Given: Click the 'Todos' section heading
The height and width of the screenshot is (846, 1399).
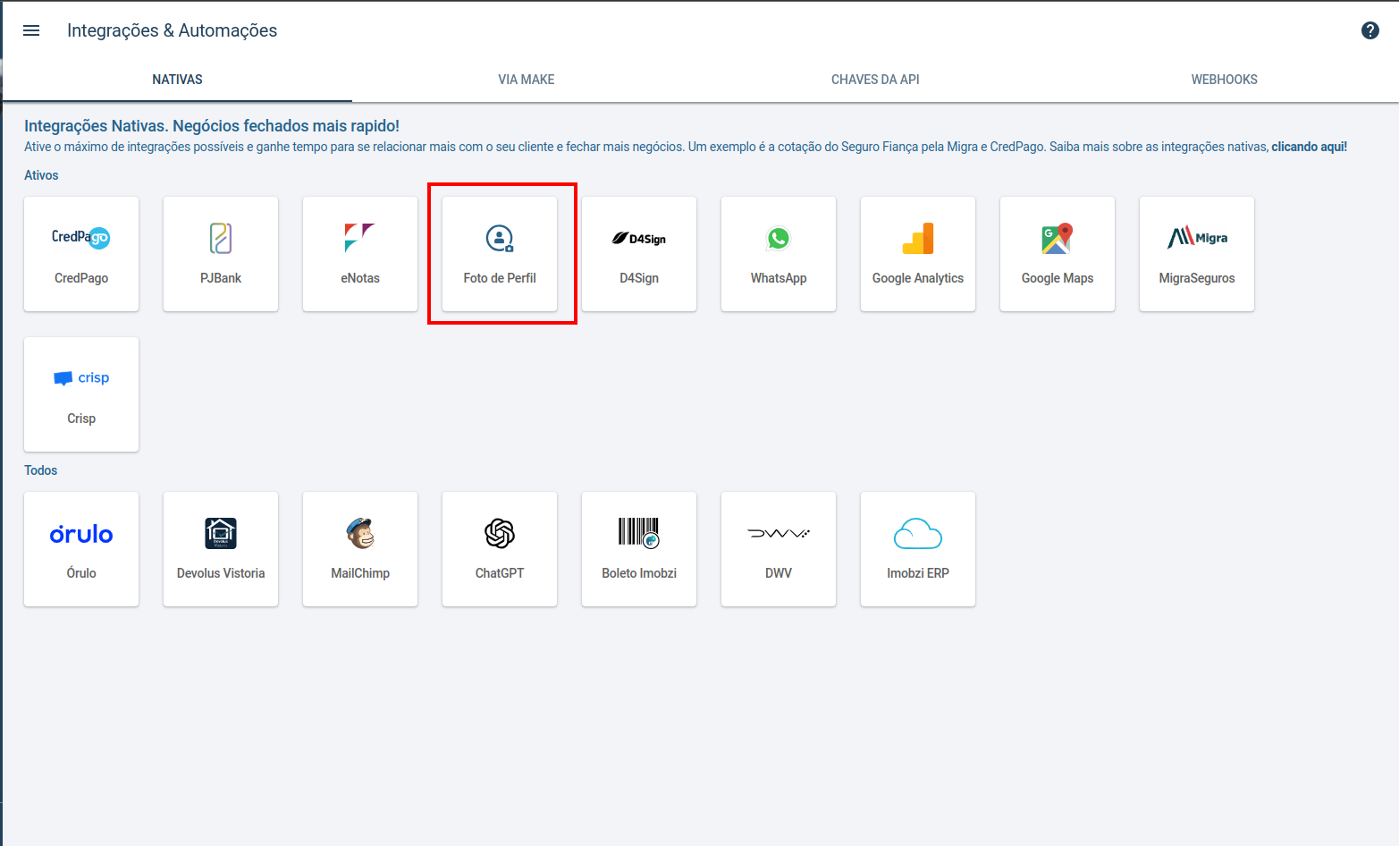Looking at the screenshot, I should (x=40, y=470).
